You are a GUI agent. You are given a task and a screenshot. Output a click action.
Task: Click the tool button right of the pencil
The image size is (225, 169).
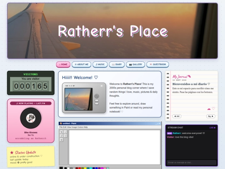tap(65, 132)
